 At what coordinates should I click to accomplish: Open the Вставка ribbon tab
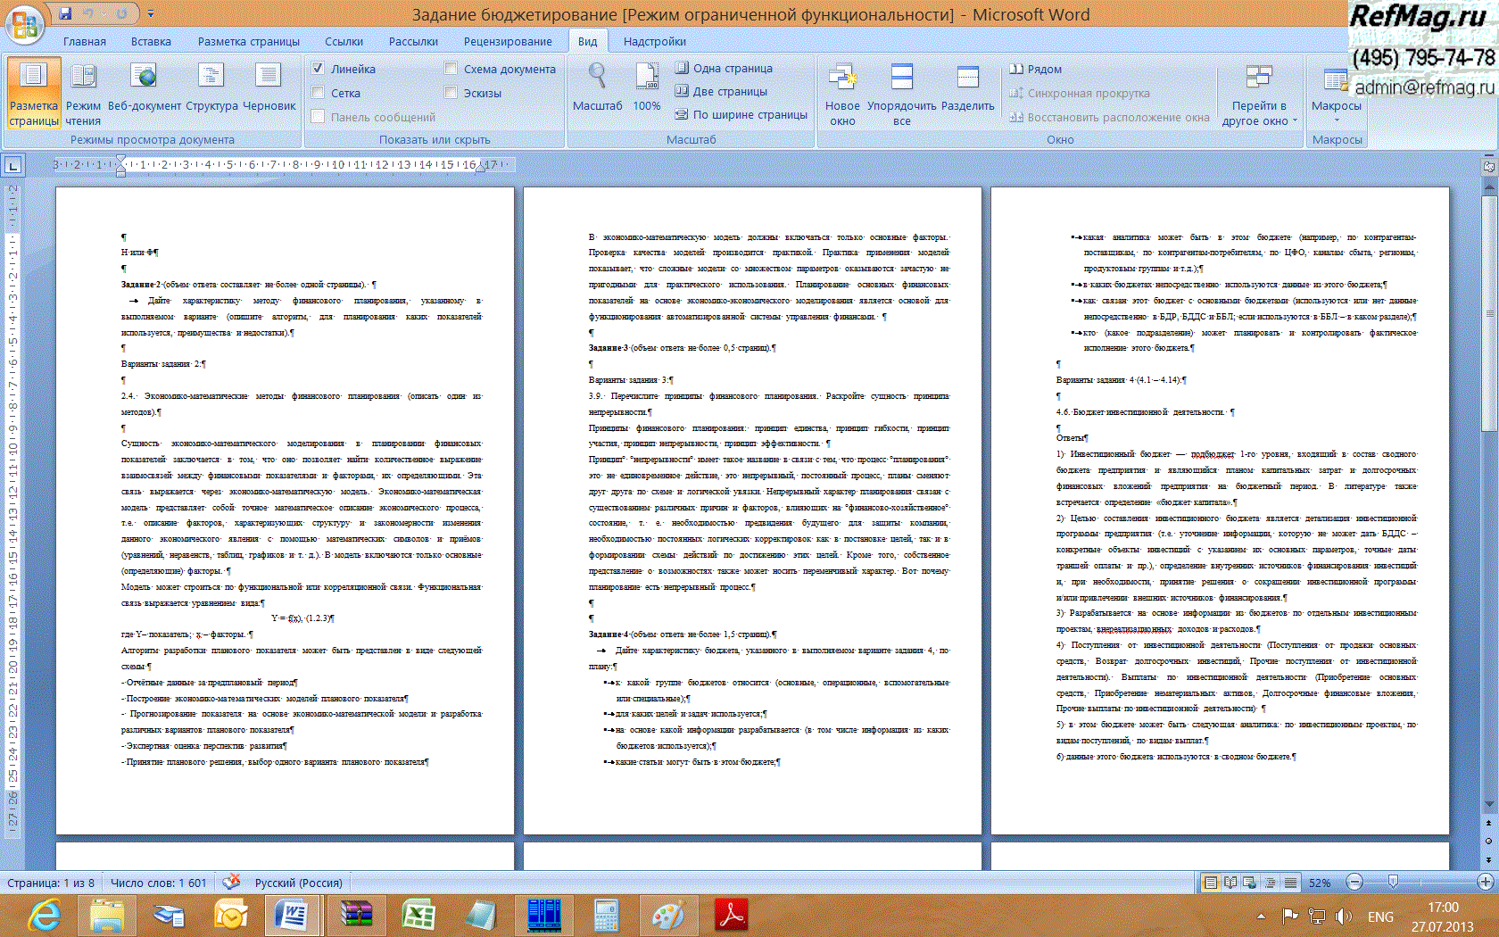tap(151, 41)
